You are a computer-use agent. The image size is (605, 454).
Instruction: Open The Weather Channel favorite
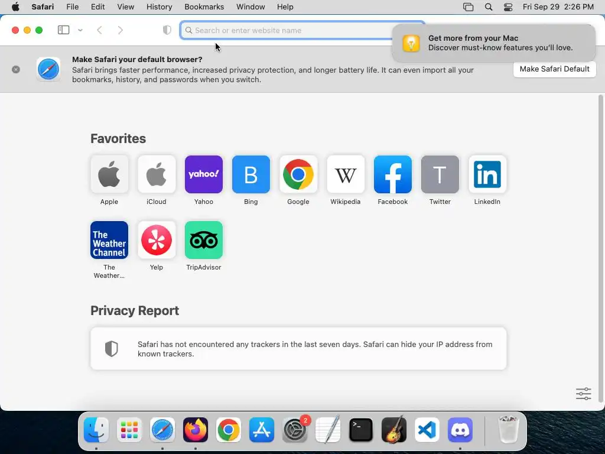109,240
